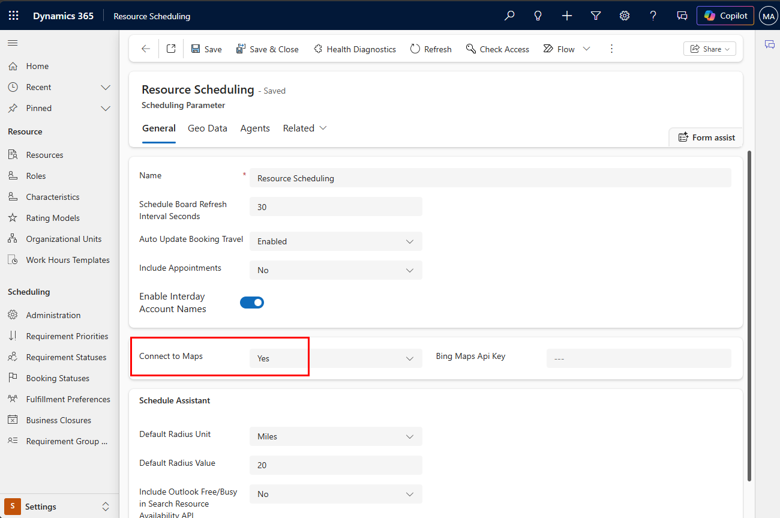Switch to the General tab
The width and height of the screenshot is (780, 518).
[x=159, y=128]
